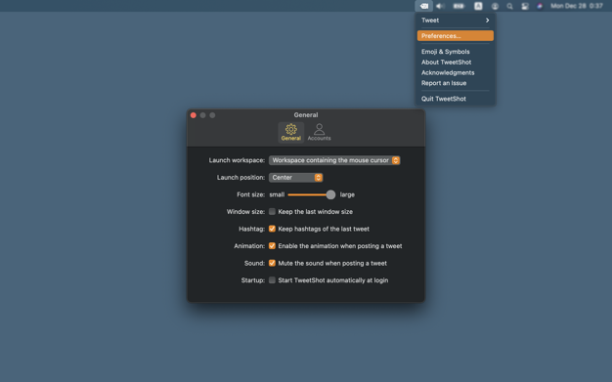Open Control Center icon in menu bar
The image size is (612, 382).
pos(525,6)
